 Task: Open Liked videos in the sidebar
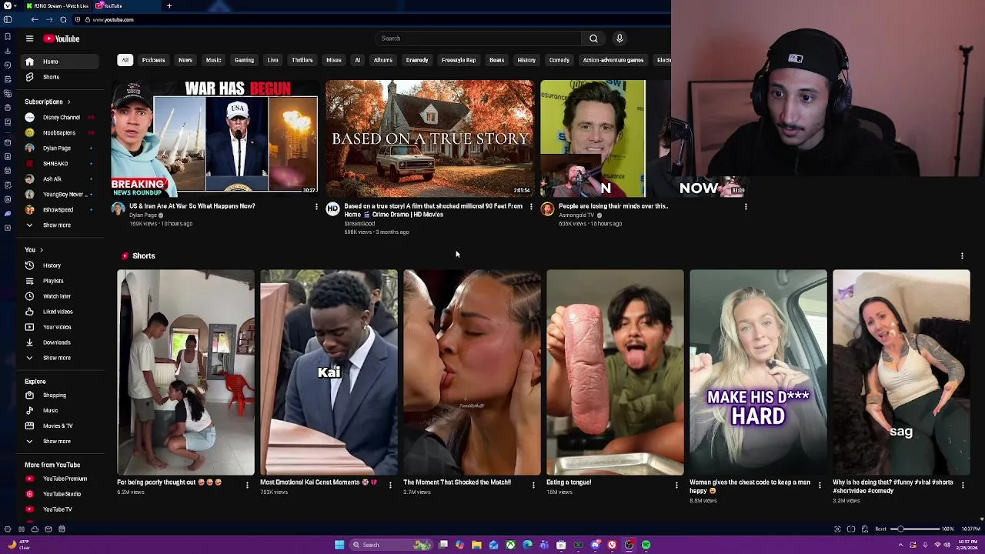[62, 312]
